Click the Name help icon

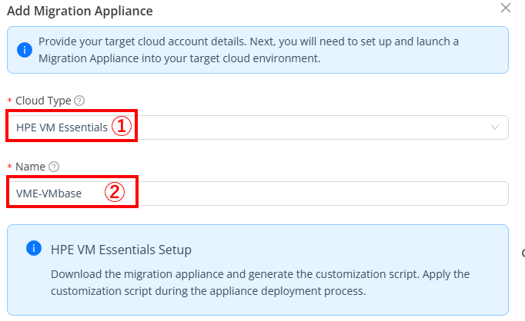pos(54,167)
